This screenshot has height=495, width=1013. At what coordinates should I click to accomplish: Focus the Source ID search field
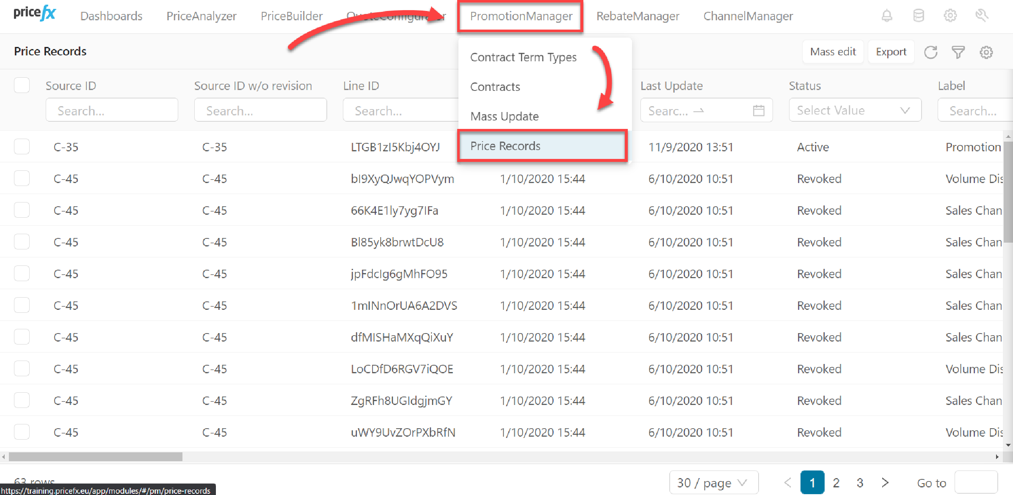click(x=112, y=110)
